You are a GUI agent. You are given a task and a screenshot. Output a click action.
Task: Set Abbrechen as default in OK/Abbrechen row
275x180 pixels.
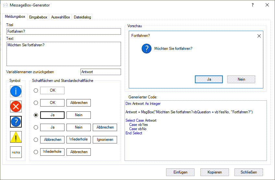pyautogui.click(x=78, y=103)
